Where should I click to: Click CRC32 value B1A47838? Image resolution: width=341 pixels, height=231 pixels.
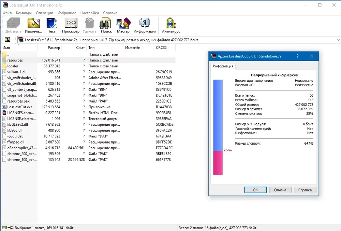[164, 107]
